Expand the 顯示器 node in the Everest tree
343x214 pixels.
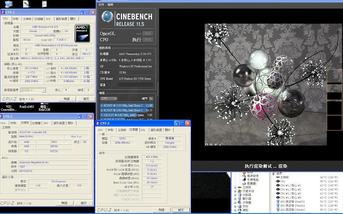(x=235, y=199)
